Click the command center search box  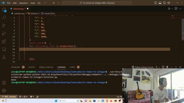pyautogui.click(x=97, y=3)
